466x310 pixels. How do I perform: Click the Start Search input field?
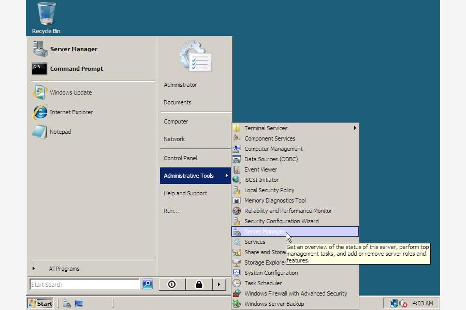(x=84, y=285)
